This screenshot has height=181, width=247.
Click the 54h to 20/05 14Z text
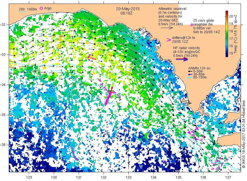pyautogui.click(x=206, y=32)
